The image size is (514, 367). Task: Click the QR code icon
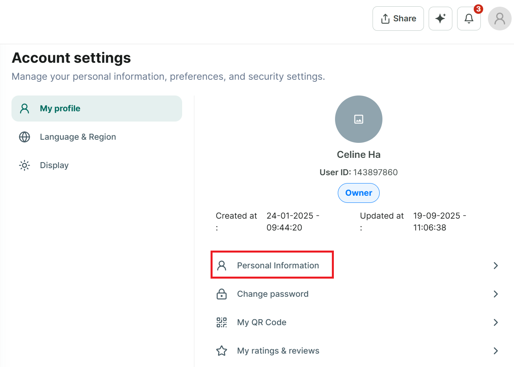point(222,322)
